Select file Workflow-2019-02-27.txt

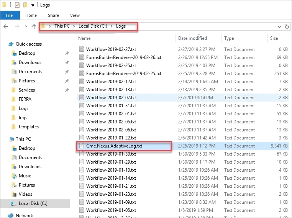(111, 49)
